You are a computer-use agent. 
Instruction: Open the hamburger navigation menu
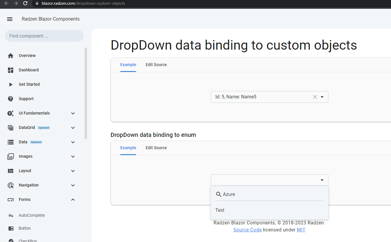10,19
